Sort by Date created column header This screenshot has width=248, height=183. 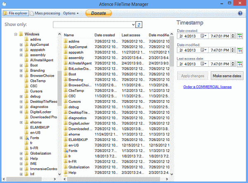click(x=106, y=35)
